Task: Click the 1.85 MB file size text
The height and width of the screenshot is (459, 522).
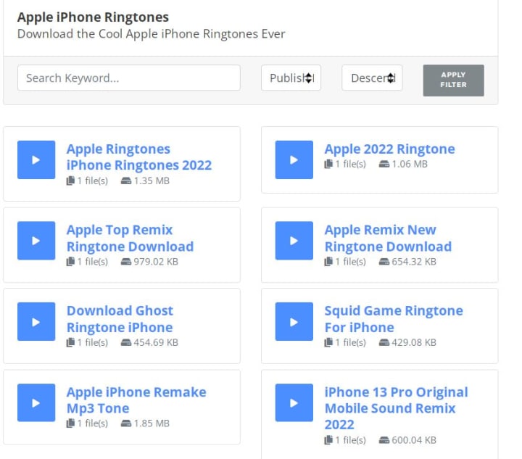Action: 152,423
